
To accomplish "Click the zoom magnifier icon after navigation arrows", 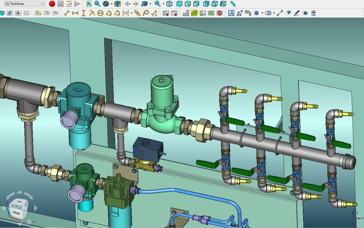I will [157, 4].
